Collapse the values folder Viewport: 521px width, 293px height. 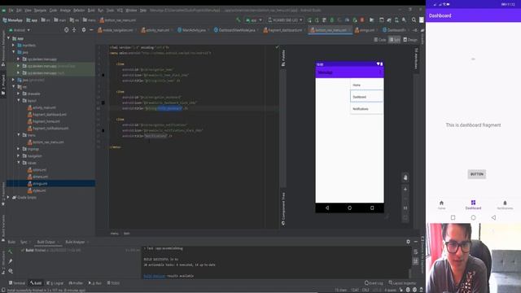point(19,163)
